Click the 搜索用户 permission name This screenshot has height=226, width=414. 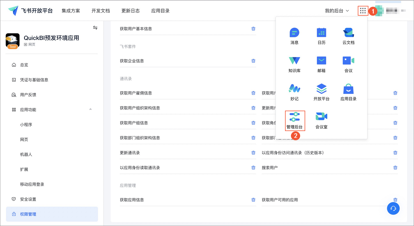[x=270, y=168]
